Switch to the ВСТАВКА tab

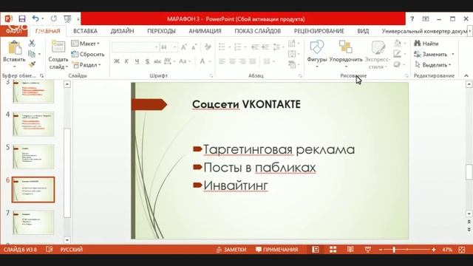point(86,31)
